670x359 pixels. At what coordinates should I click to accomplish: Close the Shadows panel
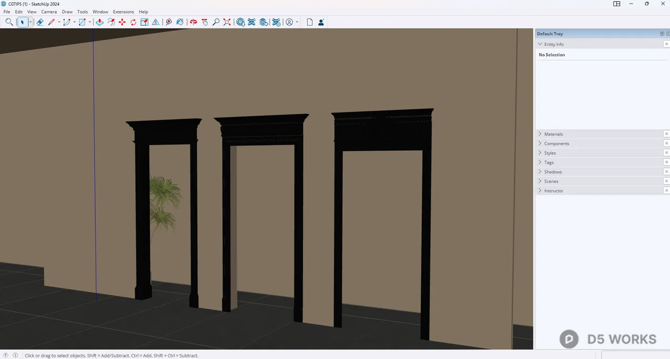666,172
